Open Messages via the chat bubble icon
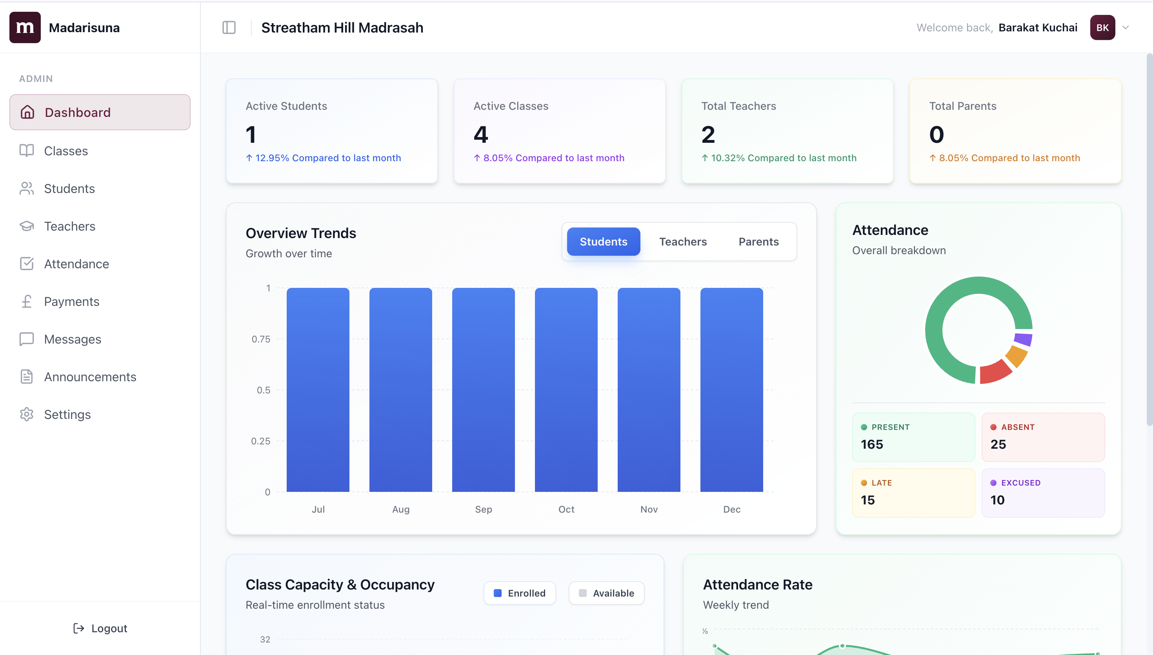 [x=27, y=339]
